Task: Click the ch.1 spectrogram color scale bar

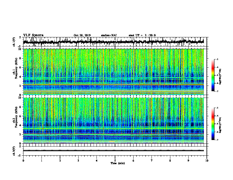Action: tap(213, 75)
